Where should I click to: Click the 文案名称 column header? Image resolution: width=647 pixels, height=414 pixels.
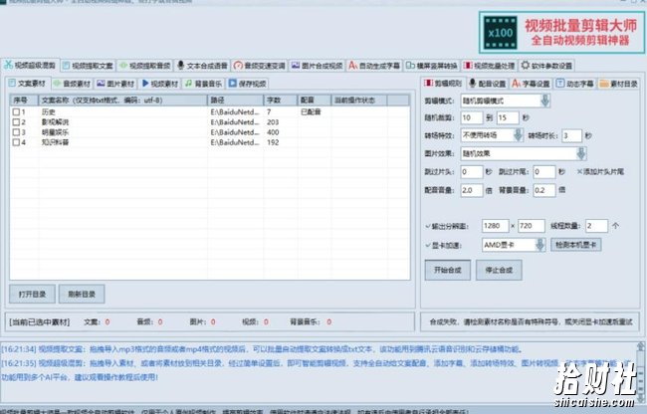[x=123, y=101]
